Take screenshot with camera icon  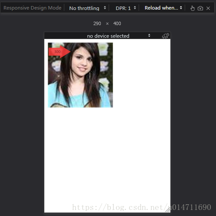click(200, 8)
